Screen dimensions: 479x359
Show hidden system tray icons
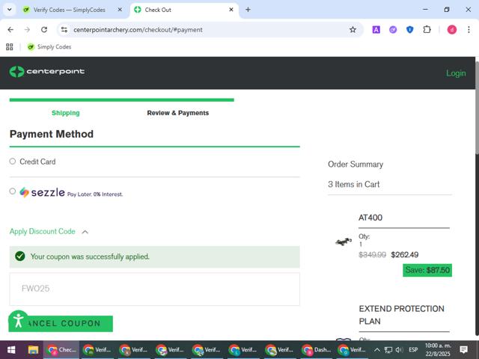[x=377, y=350]
